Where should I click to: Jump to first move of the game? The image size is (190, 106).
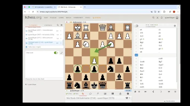pos(145,92)
